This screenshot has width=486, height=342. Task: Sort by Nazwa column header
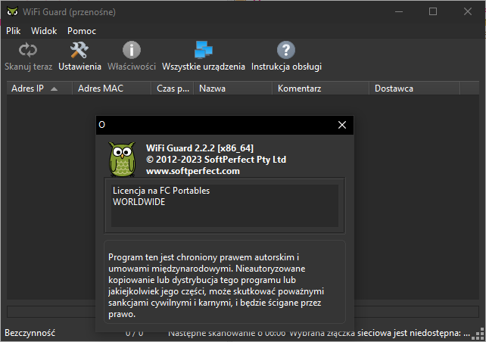tap(232, 89)
